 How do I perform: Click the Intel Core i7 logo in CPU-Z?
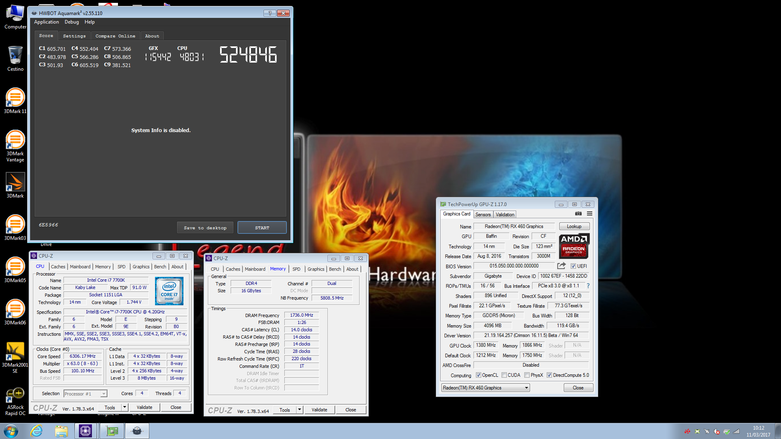(x=169, y=291)
